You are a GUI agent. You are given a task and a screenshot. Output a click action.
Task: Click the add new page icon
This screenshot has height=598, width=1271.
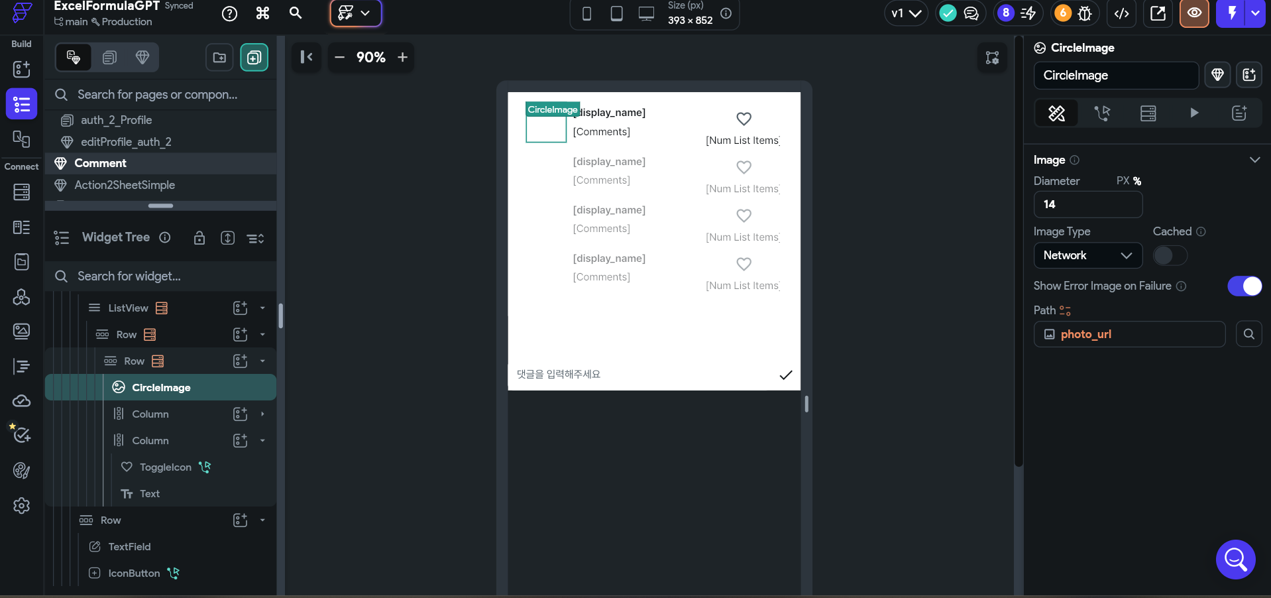pyautogui.click(x=254, y=58)
